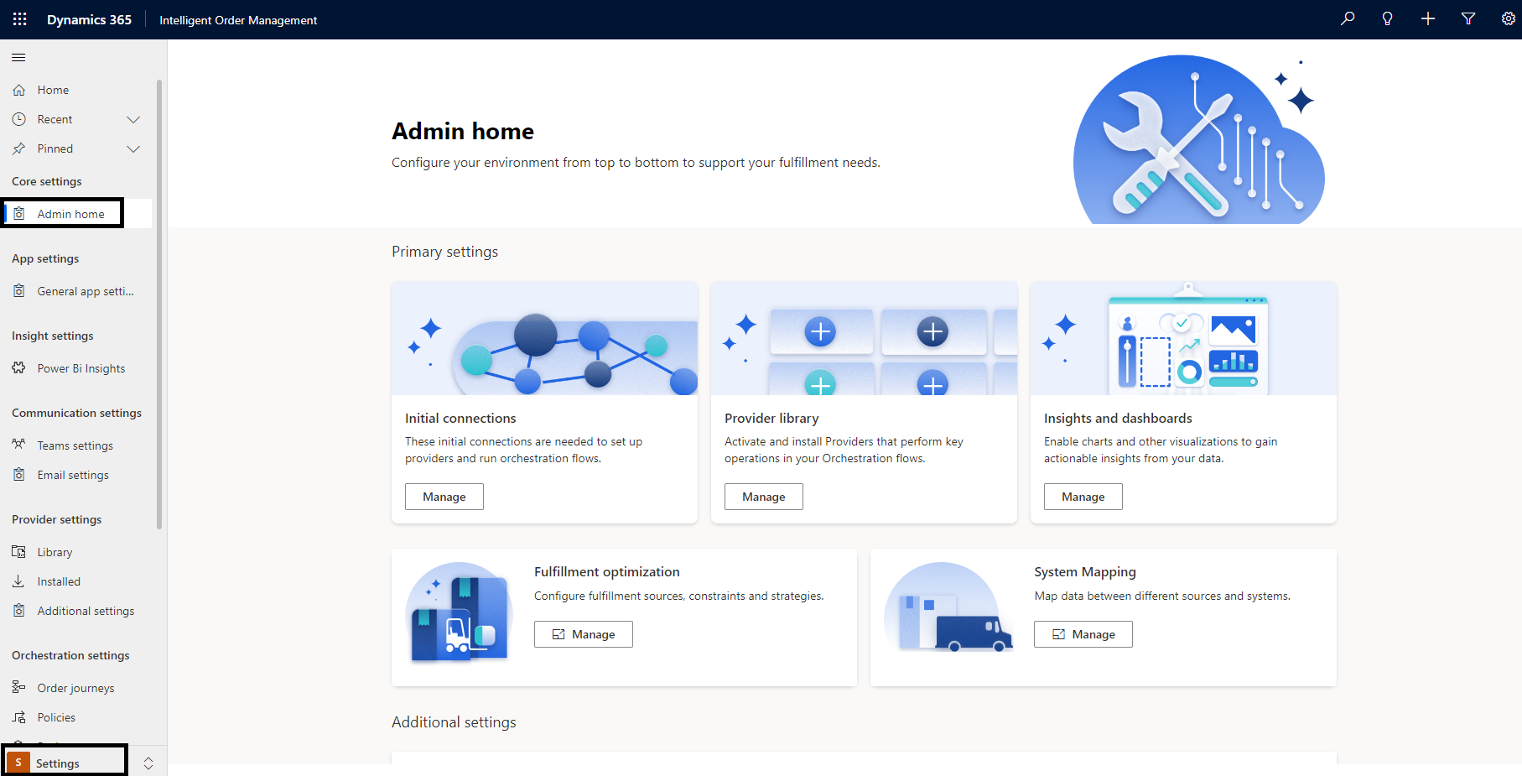Open the Settings gear in the top bar
The image size is (1522, 776).
[1508, 18]
